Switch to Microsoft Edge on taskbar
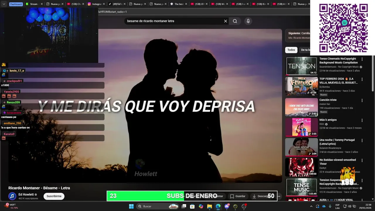Screen dimensions: 375x211 (x=218, y=206)
